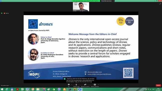Switch the keyboard language indicator
The height and width of the screenshot is (91, 162).
pyautogui.click(x=154, y=89)
